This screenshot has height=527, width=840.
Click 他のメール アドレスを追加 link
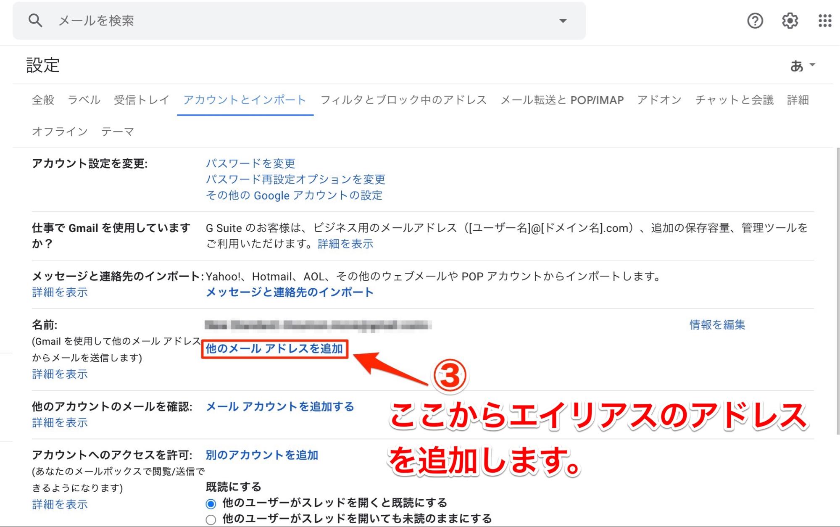click(274, 349)
